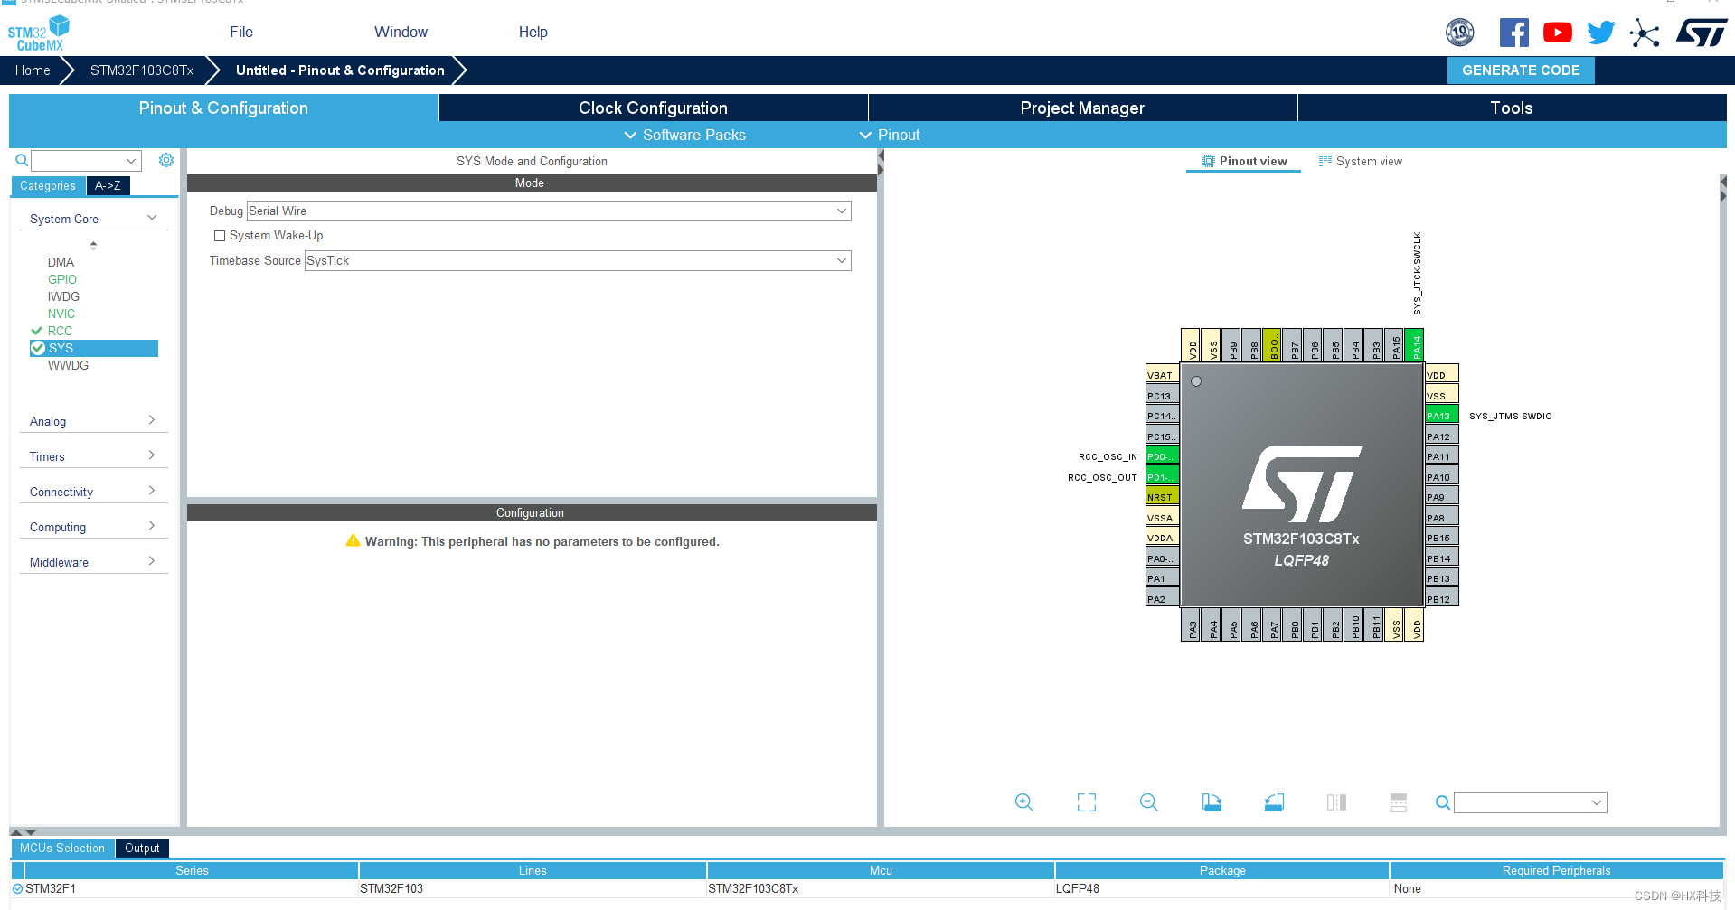This screenshot has height=910, width=1735.
Task: Select WWDG in System Core
Action: pyautogui.click(x=68, y=365)
